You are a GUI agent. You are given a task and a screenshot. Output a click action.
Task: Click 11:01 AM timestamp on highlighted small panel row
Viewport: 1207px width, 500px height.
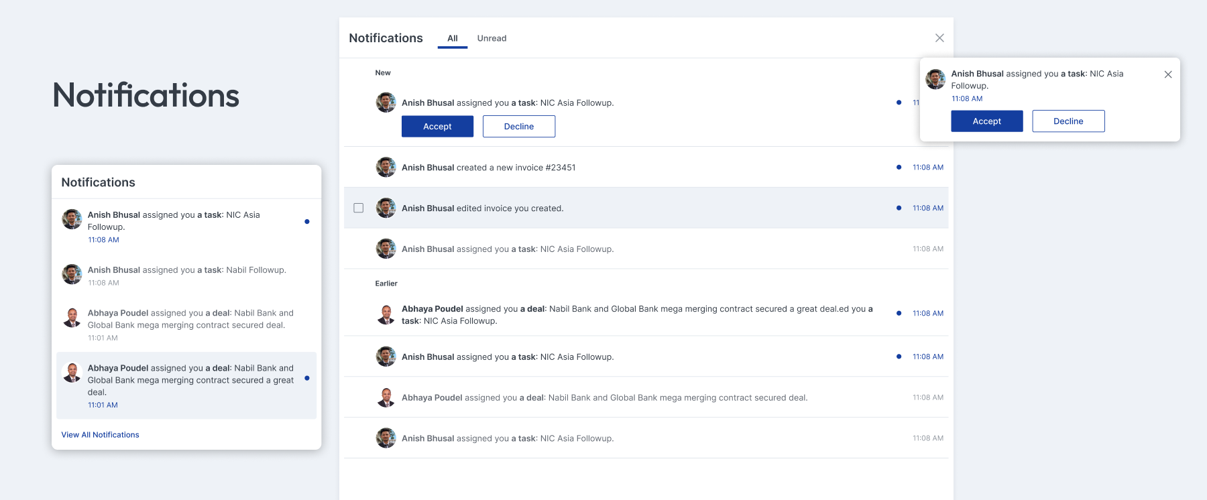click(x=103, y=405)
